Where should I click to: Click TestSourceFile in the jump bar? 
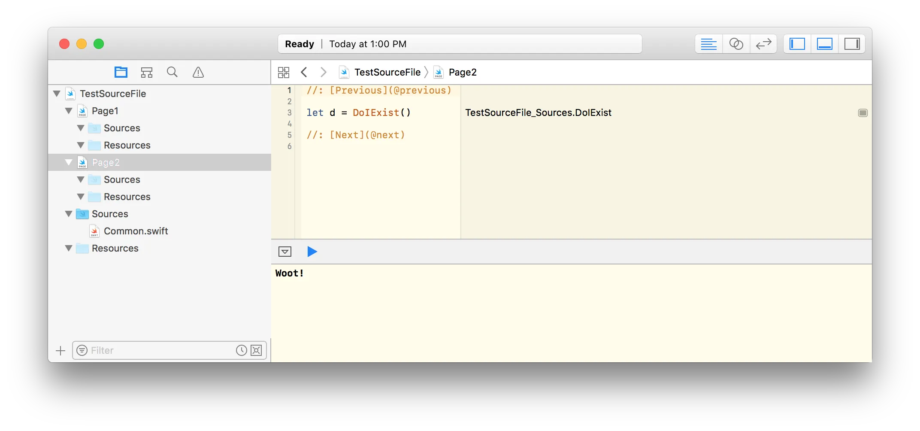tap(387, 72)
